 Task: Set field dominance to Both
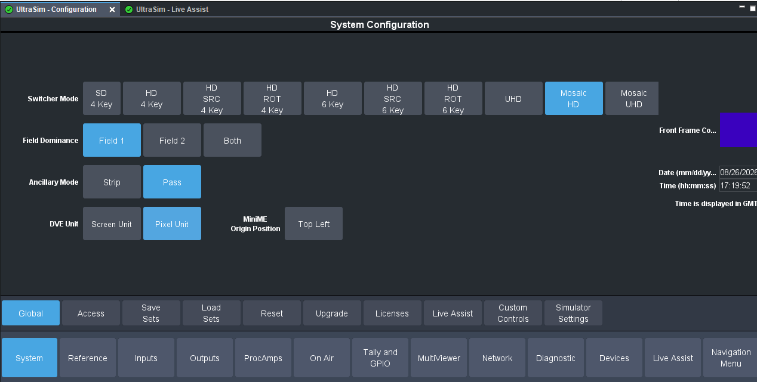click(x=232, y=140)
